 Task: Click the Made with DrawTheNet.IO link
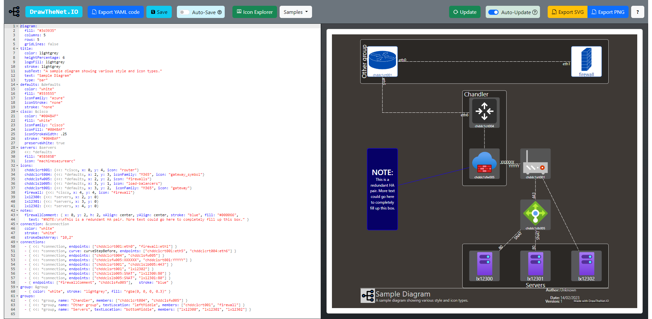tap(591, 301)
